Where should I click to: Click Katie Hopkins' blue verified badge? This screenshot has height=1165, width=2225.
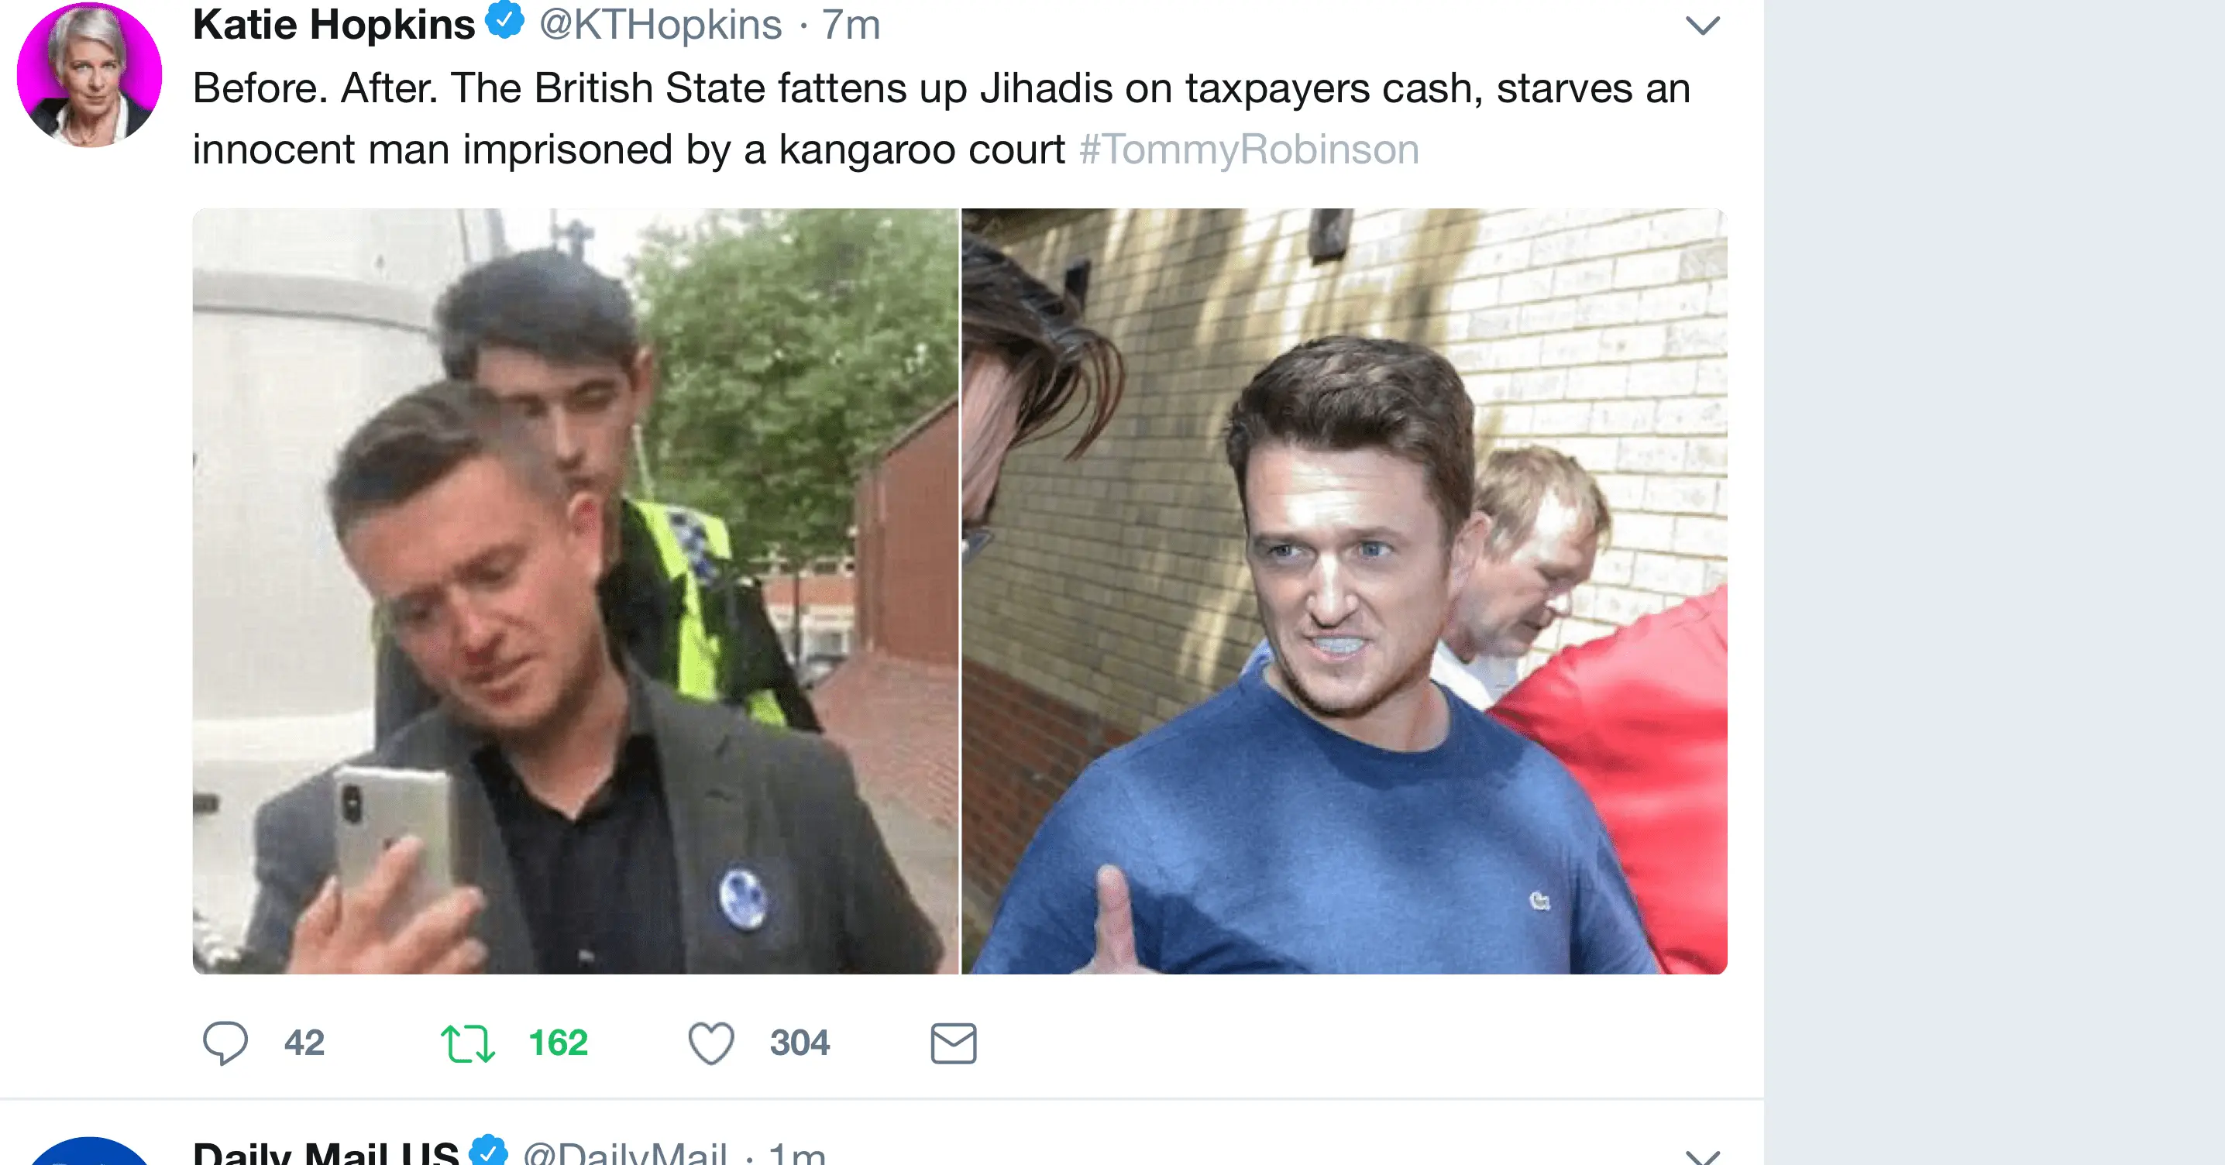pos(505,20)
